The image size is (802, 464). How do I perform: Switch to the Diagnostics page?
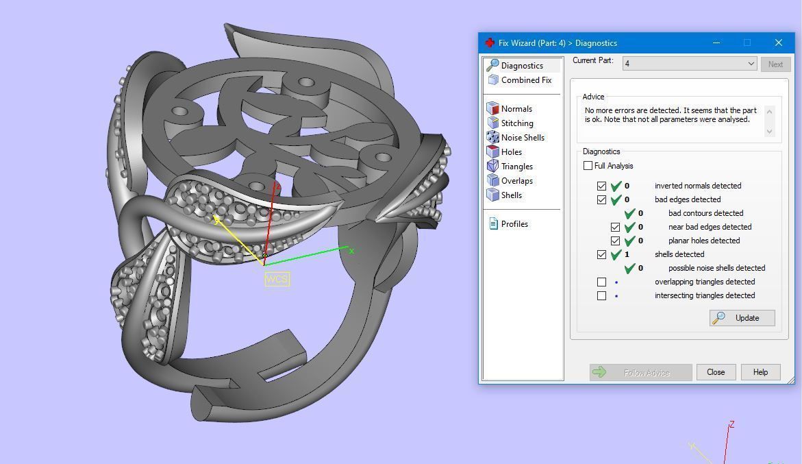click(x=522, y=66)
